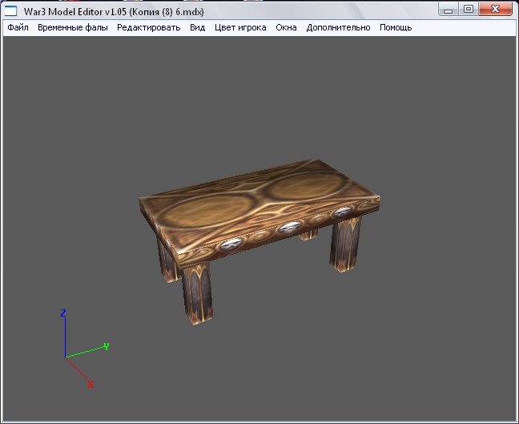Click the window title bar text

114,12
